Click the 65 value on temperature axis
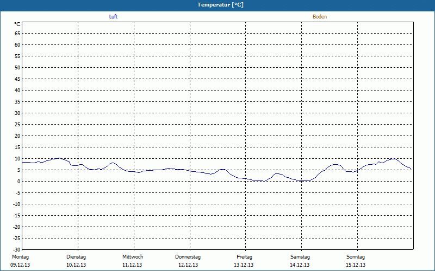This screenshot has height=271, width=435. pos(17,34)
